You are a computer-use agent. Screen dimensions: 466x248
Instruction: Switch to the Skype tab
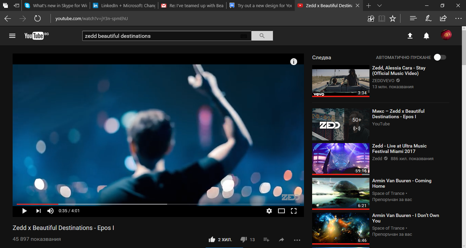point(56,5)
